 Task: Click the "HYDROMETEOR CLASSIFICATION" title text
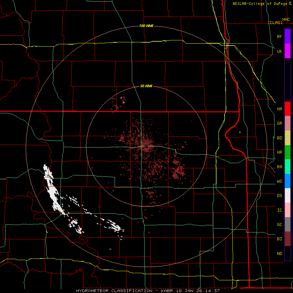pyautogui.click(x=114, y=291)
